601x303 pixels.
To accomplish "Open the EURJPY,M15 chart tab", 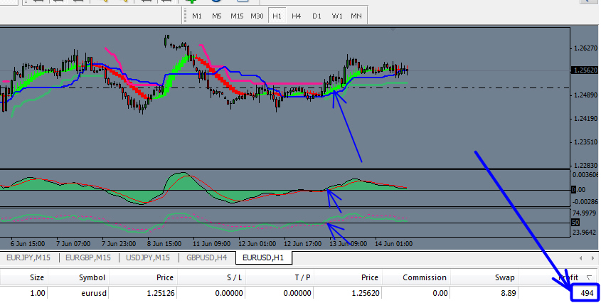I will [28, 257].
